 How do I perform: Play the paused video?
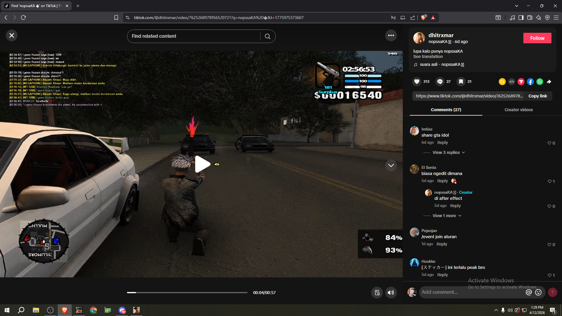202,164
